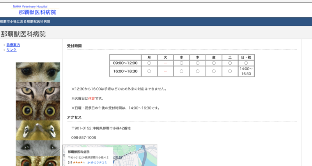Image resolution: width=312 pixels, height=166 pixels.
Task: Click the 14:00〜16:30 Sunday holiday cell
Action: pyautogui.click(x=246, y=71)
